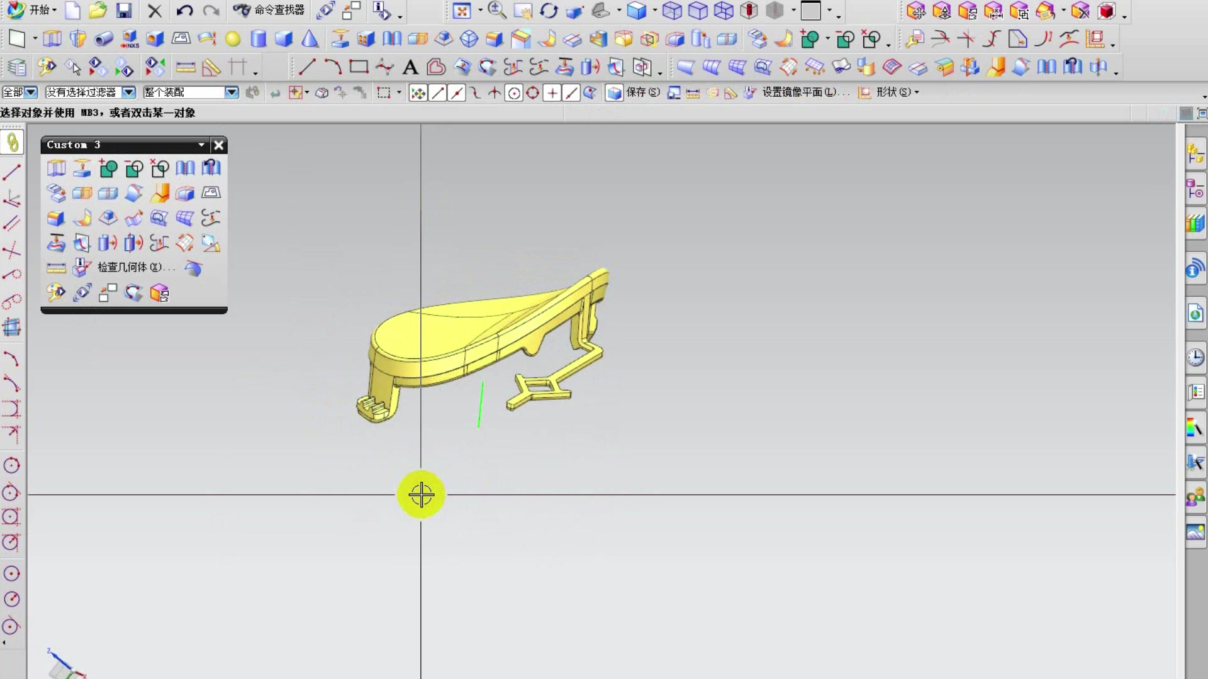Viewport: 1208px width, 679px height.
Task: Toggle the snap to arc center option
Action: pos(514,94)
